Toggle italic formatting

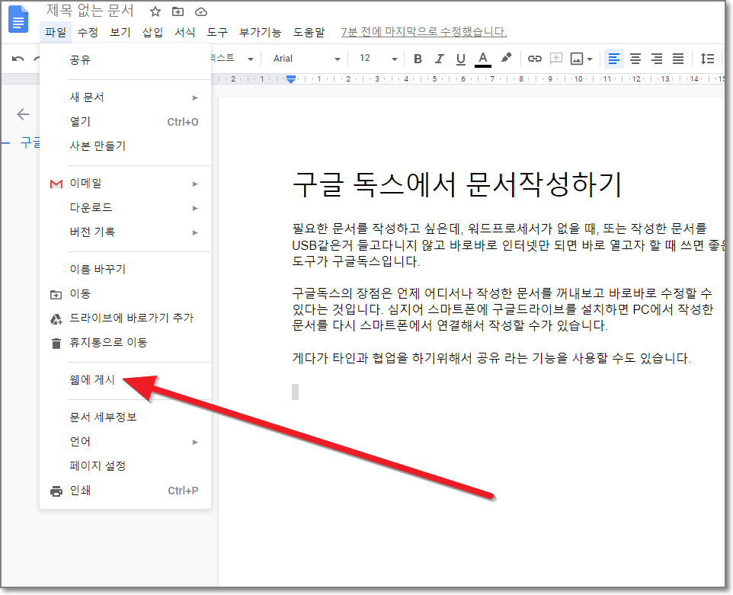click(x=439, y=59)
